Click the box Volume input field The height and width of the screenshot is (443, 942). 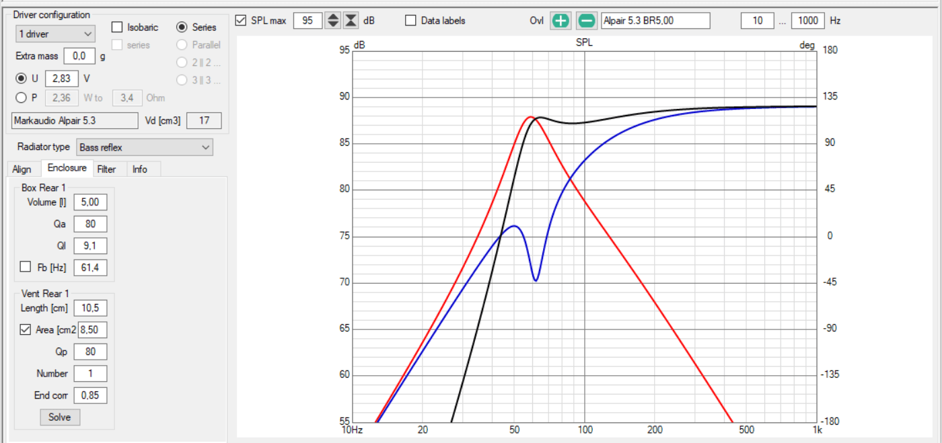pos(90,202)
